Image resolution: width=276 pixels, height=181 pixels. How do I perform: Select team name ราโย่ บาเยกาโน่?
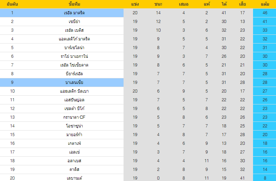[x=74, y=56]
